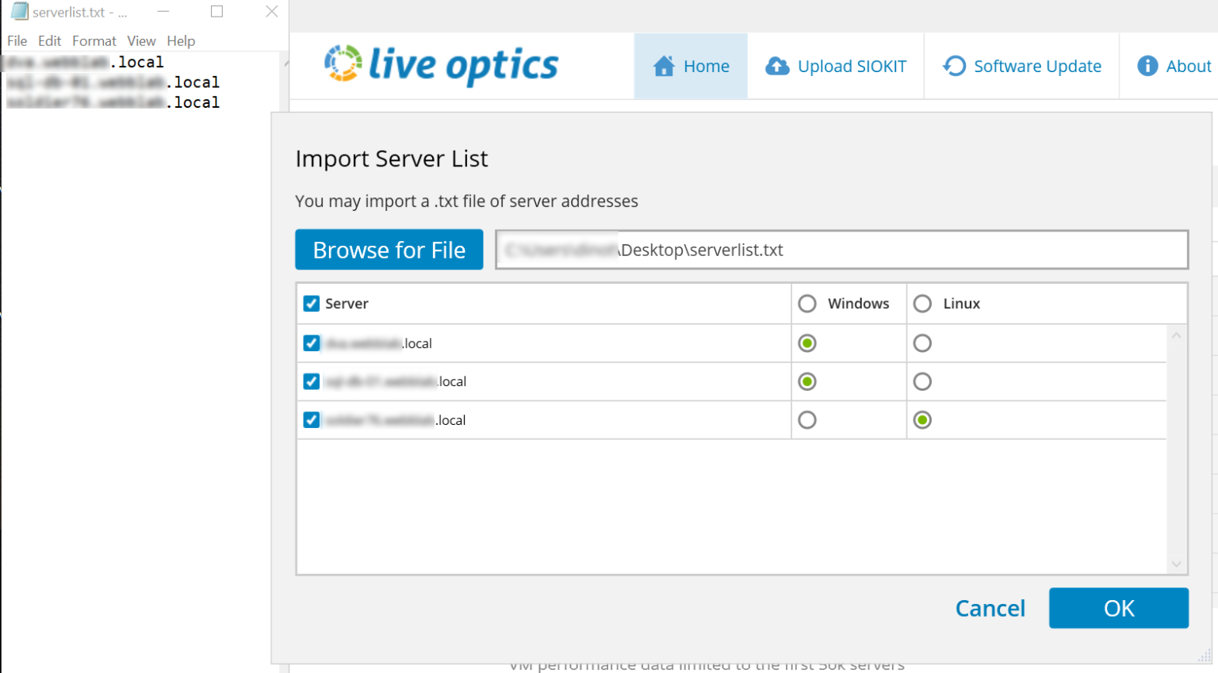Cancel the Import Server List dialog
Viewport: 1218px width, 673px height.
(990, 608)
